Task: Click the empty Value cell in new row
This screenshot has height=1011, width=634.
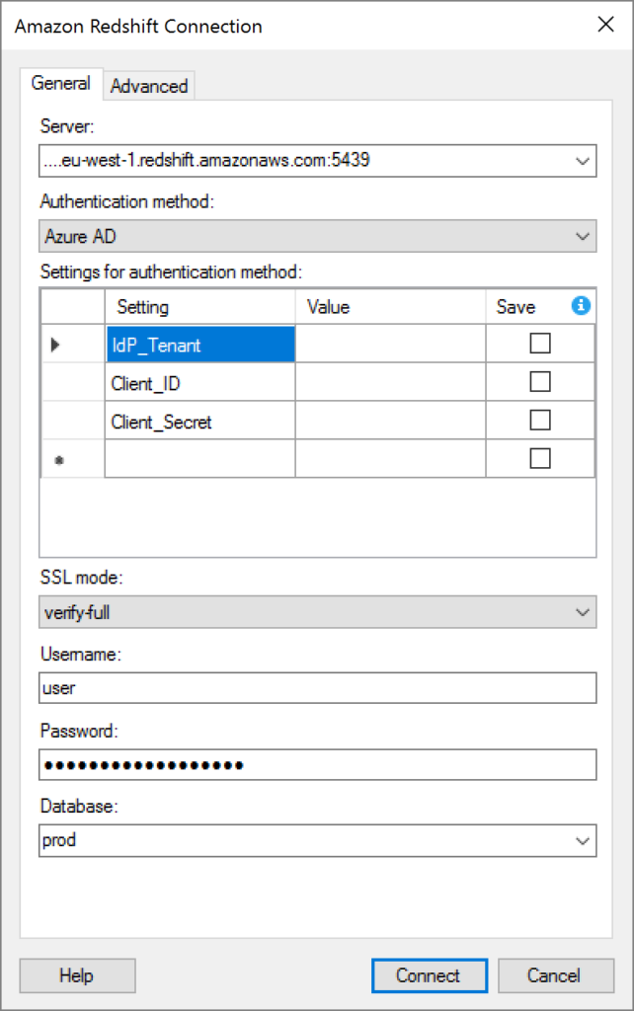Action: (x=390, y=459)
